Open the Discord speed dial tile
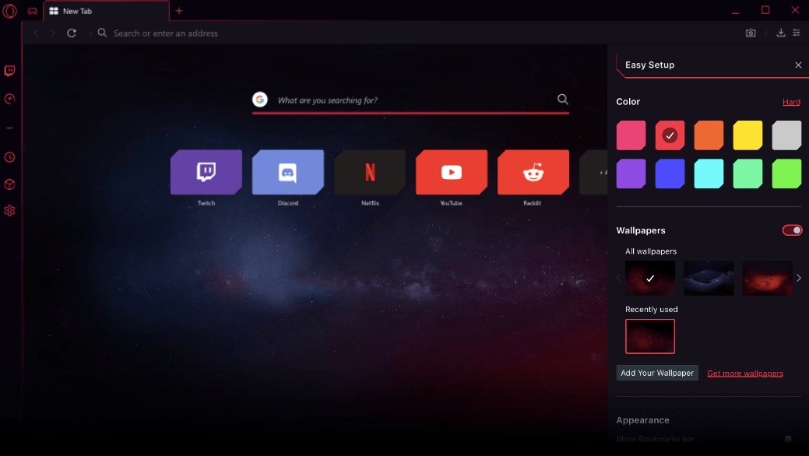The image size is (809, 456). [288, 172]
